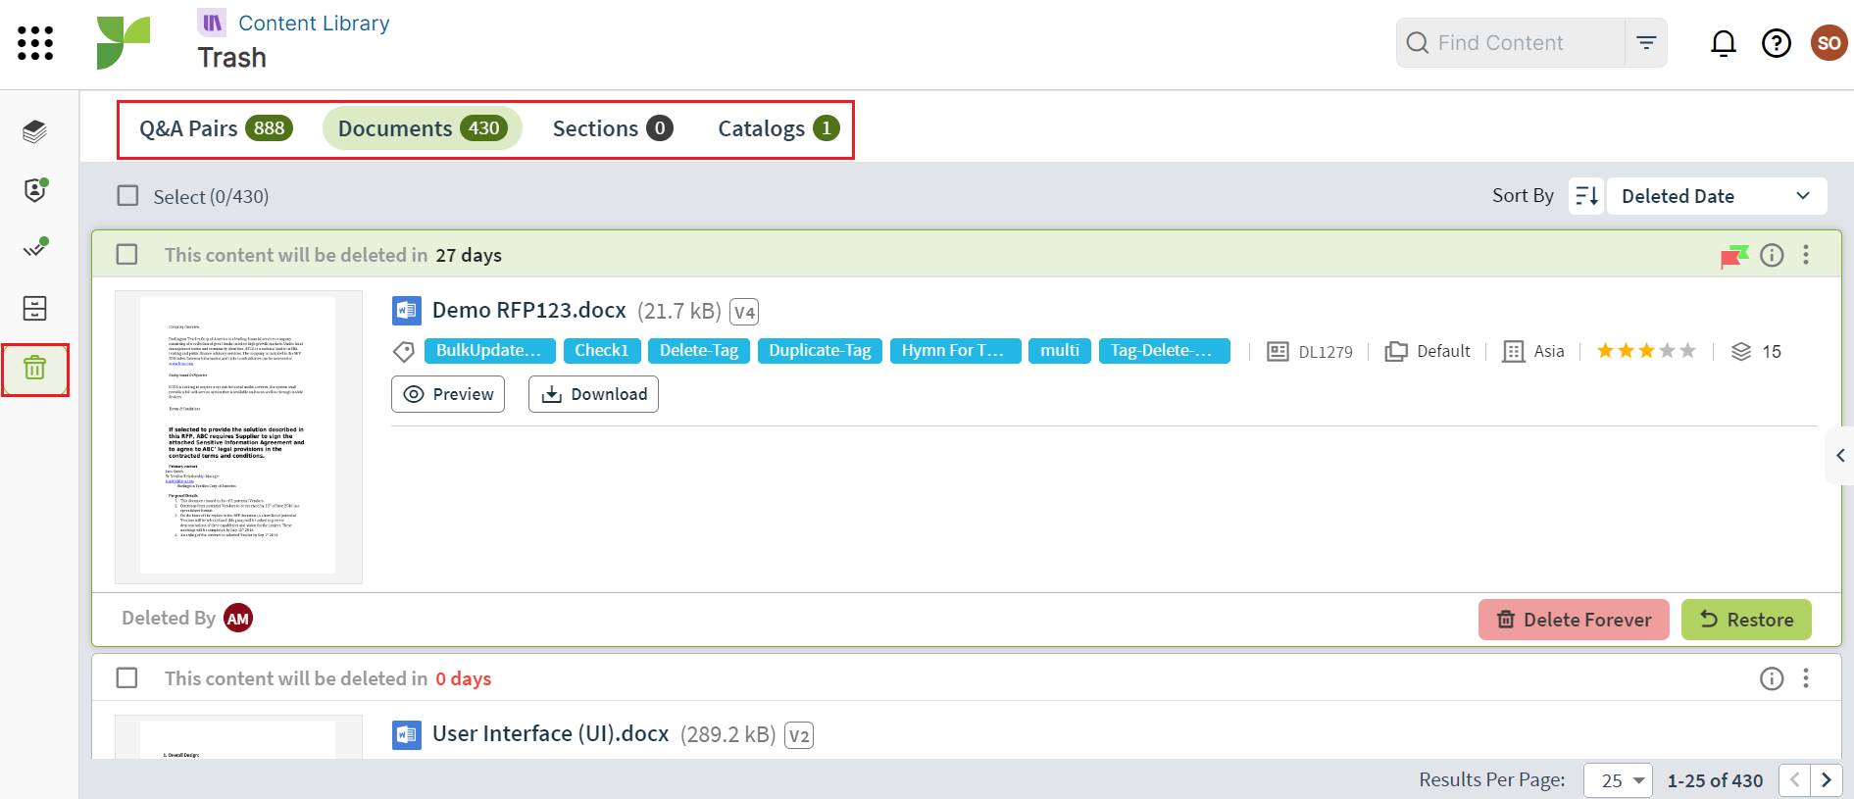Click the Asia region building icon
The image size is (1854, 799).
(x=1514, y=351)
